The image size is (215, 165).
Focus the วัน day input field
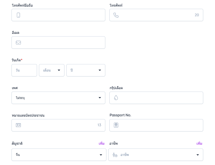pyautogui.click(x=24, y=70)
